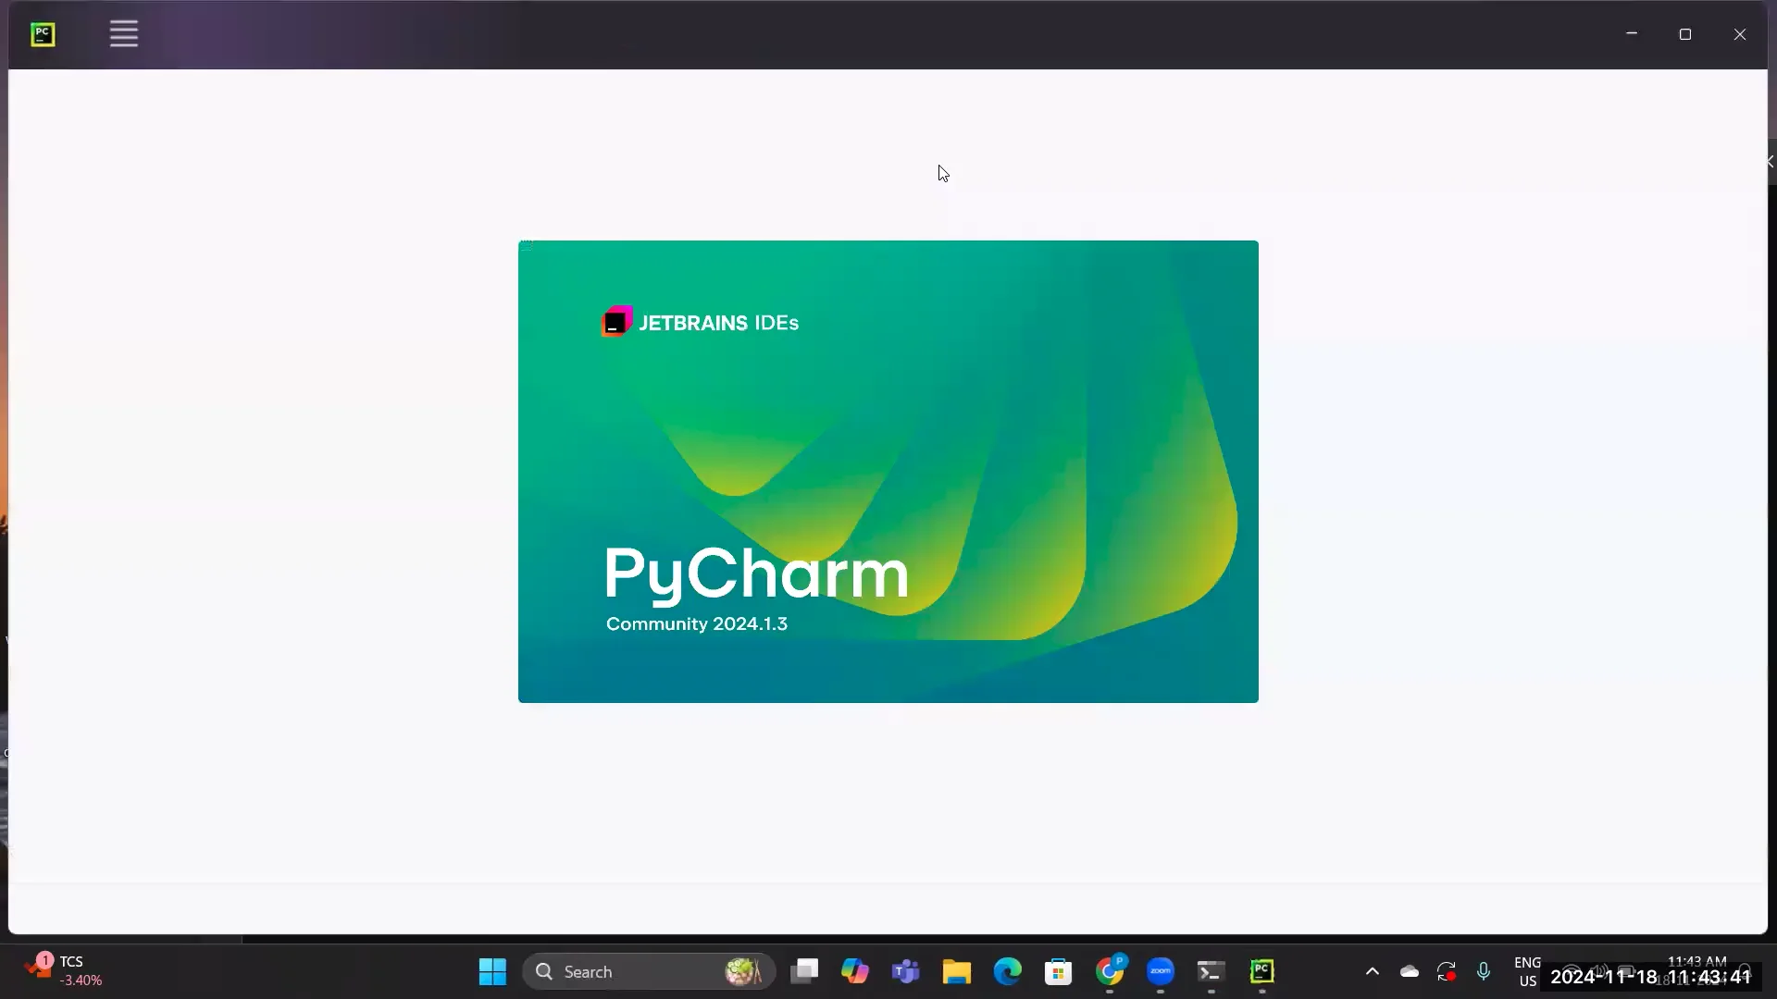This screenshot has width=1777, height=999.
Task: Launch Microsoft Edge browser
Action: point(1007,971)
